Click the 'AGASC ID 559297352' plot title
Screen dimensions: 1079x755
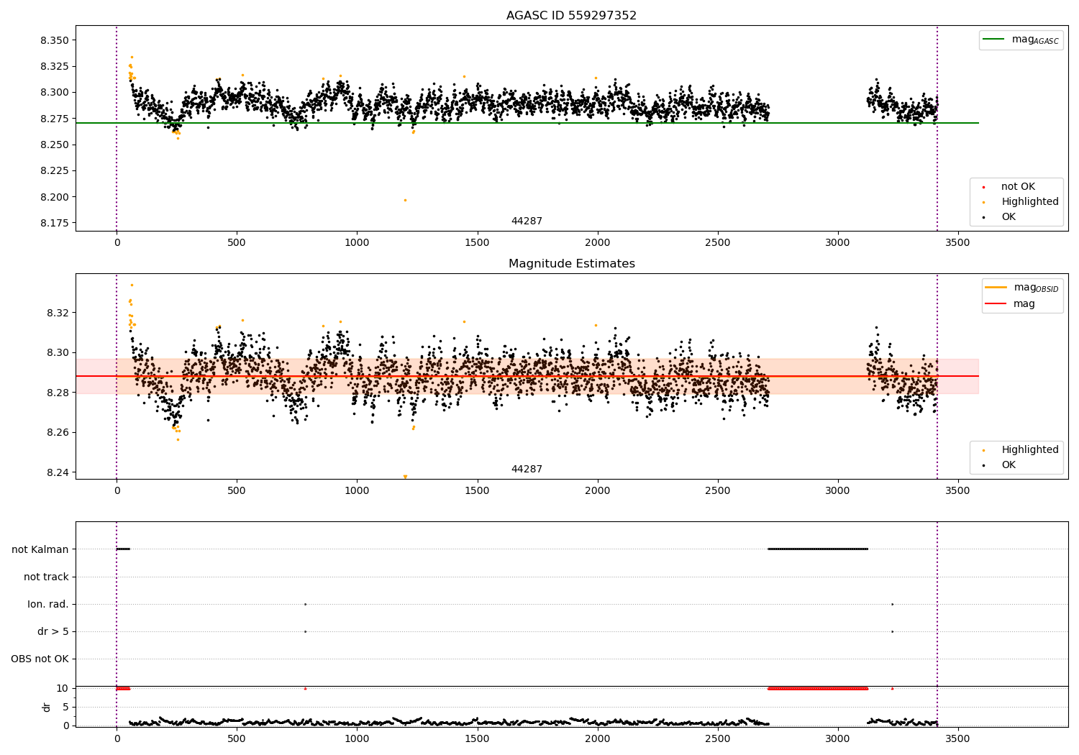pyautogui.click(x=571, y=15)
